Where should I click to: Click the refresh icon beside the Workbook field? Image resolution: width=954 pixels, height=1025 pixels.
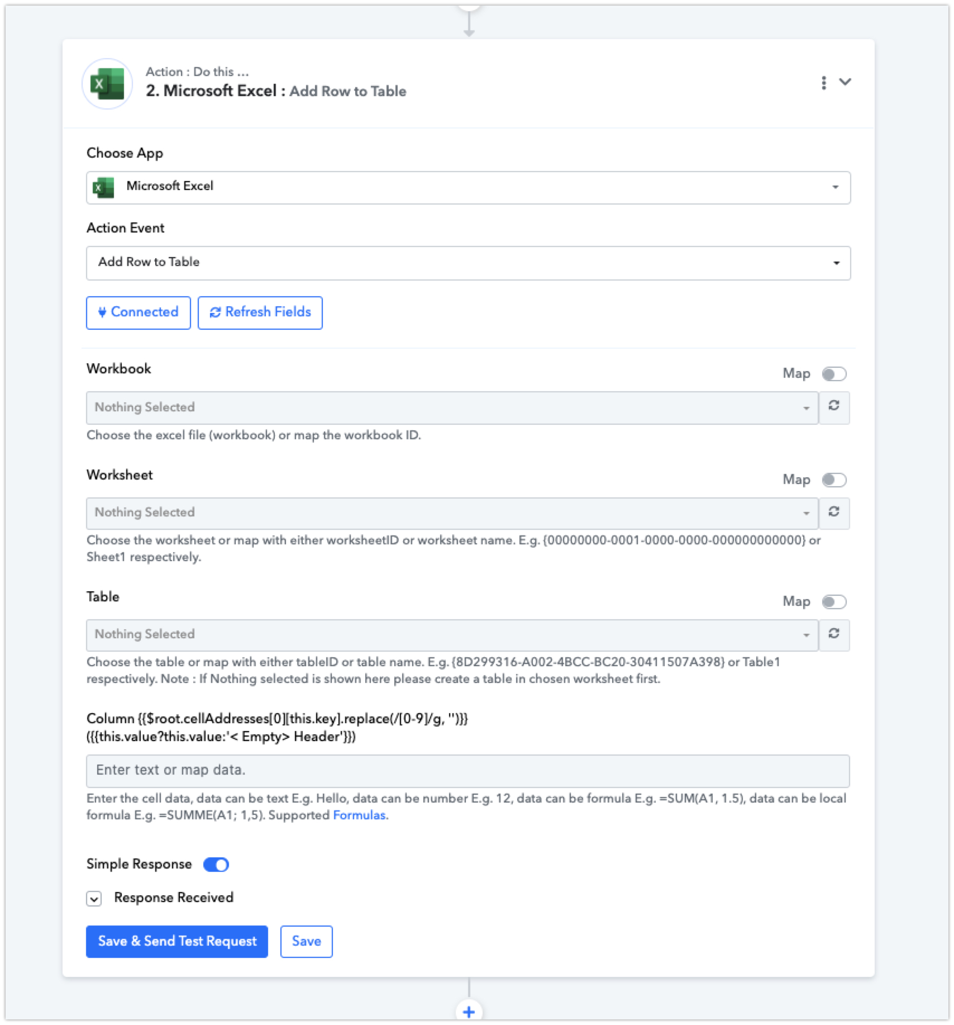tap(834, 406)
